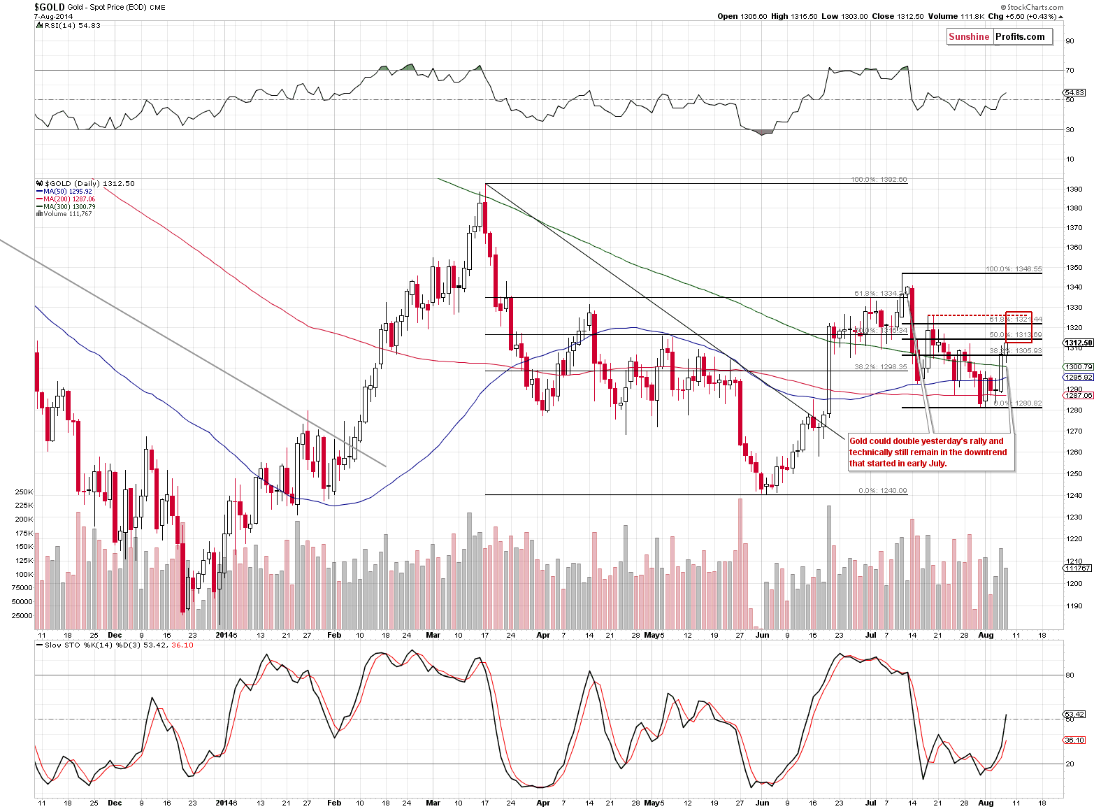Click the 61.8%: 1321.44 Fibonacci label
Image resolution: width=1094 pixels, height=809 pixels.
coord(1016,319)
